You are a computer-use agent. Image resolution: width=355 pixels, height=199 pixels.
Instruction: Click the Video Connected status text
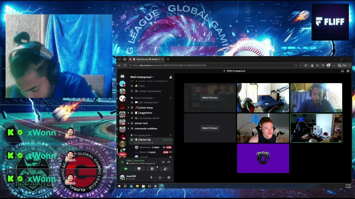coord(135,161)
